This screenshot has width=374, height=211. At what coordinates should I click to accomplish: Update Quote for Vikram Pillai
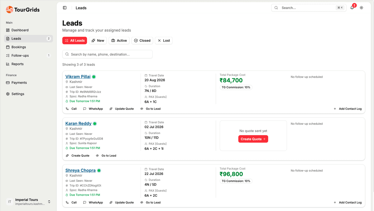click(122, 108)
